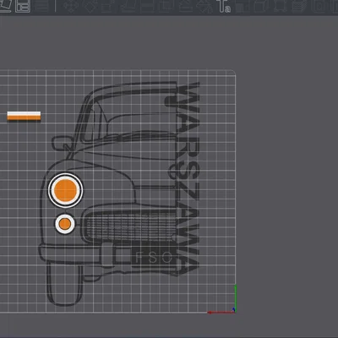
Task: Select the Color Painting tool after Text
Action: tap(242, 6)
